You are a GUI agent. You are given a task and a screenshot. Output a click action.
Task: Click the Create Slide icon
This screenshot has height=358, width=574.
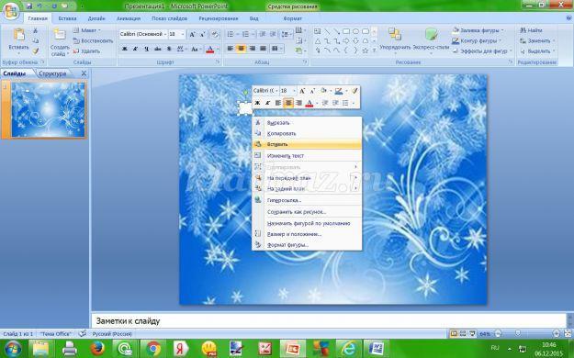pos(60,35)
